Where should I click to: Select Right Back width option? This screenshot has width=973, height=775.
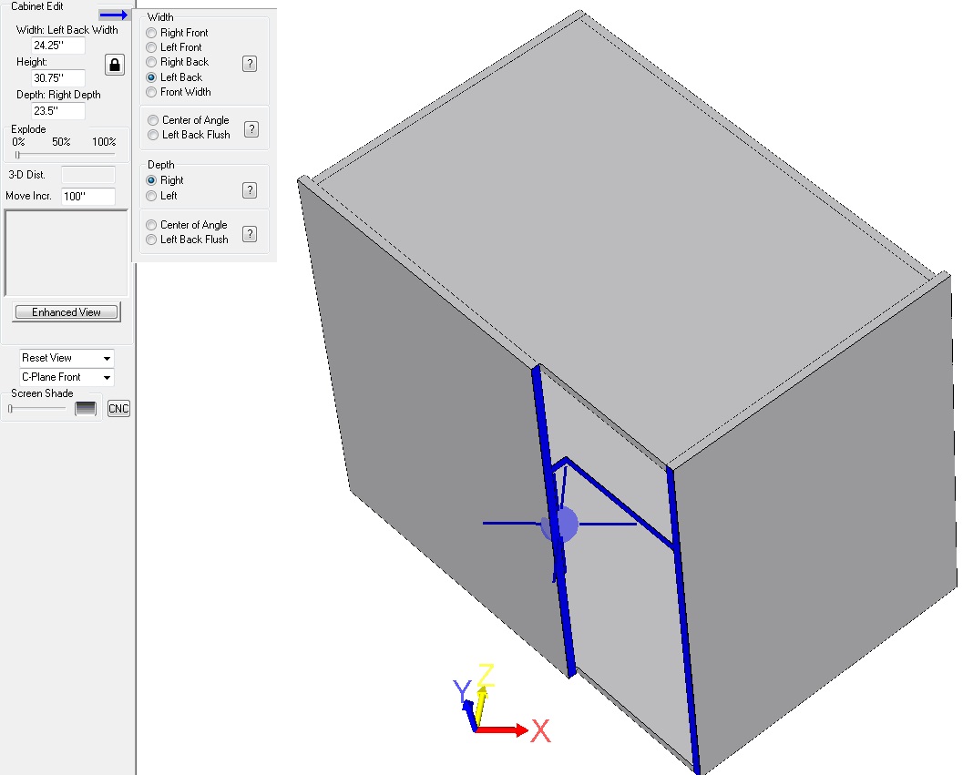pyautogui.click(x=151, y=62)
